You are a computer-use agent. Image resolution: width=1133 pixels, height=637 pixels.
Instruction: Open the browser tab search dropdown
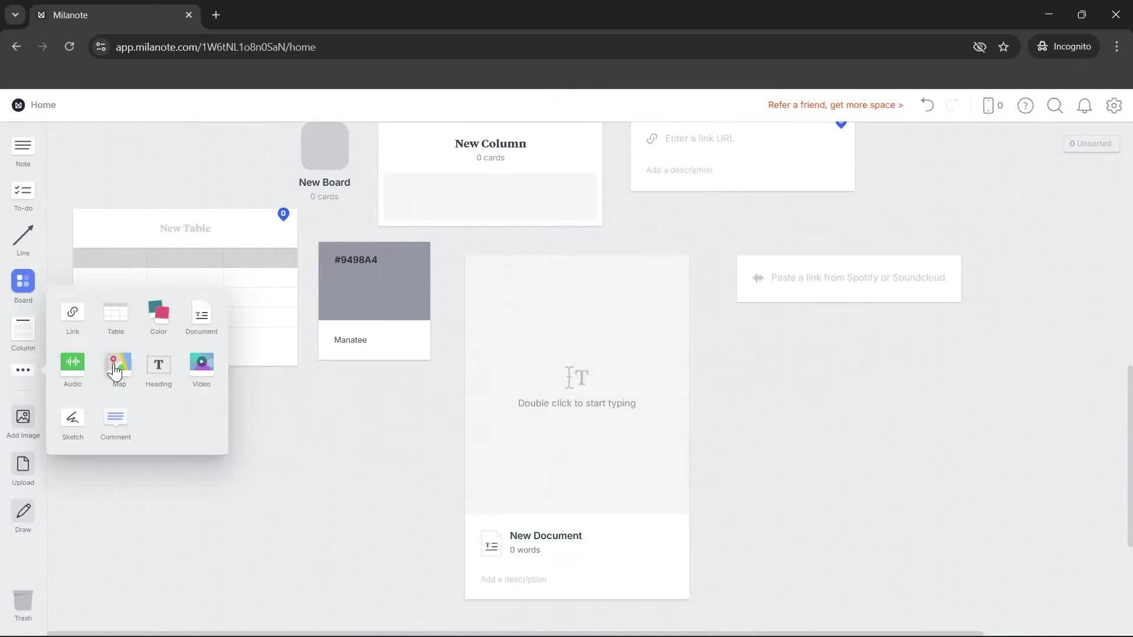tap(15, 15)
